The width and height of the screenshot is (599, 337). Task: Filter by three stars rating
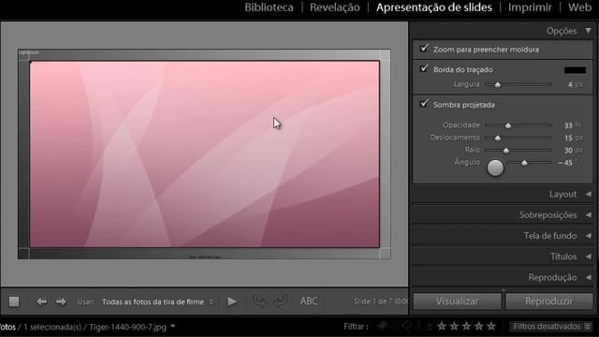466,326
